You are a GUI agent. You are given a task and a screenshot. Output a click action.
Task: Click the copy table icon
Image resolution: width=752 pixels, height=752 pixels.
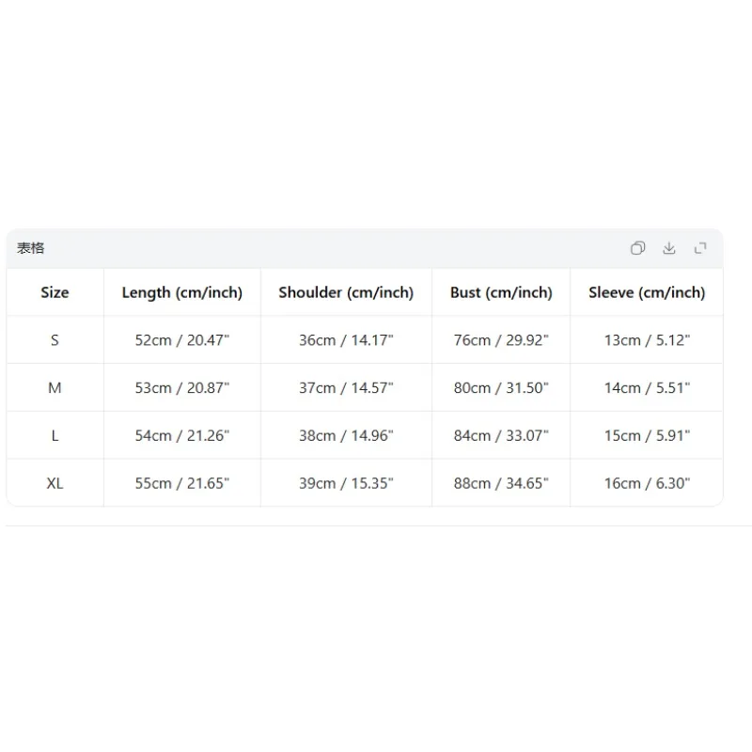637,248
